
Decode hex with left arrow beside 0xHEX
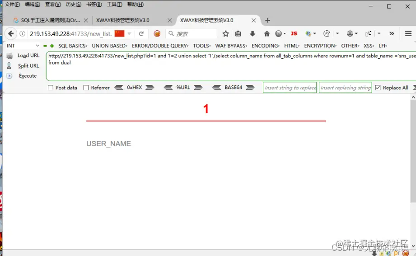(119, 88)
